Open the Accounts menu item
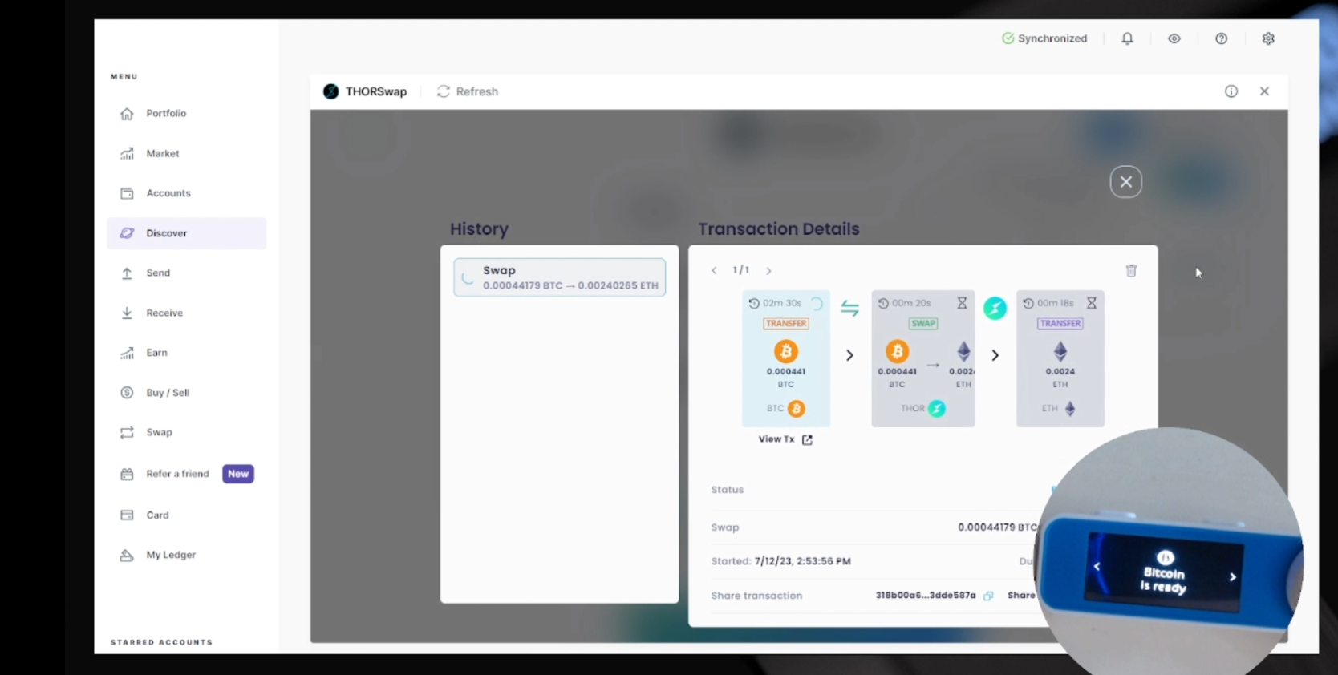This screenshot has height=675, width=1338. click(168, 193)
